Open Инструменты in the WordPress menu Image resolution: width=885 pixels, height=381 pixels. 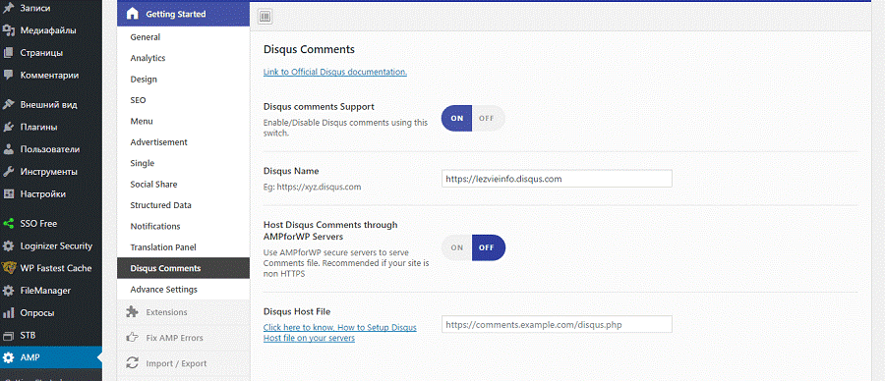point(51,172)
